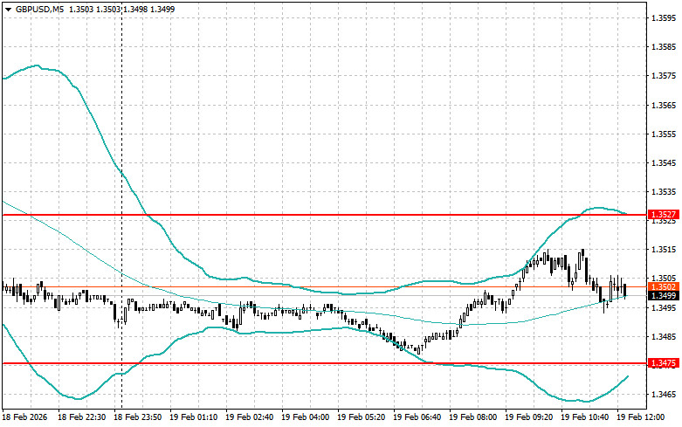Select the red 1.3527 price level label
This screenshot has width=682, height=427.
(664, 214)
